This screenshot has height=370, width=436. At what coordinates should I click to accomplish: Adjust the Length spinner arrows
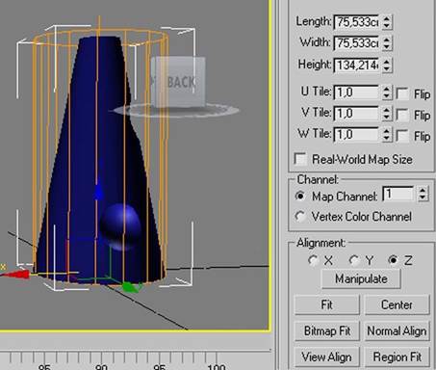[387, 22]
